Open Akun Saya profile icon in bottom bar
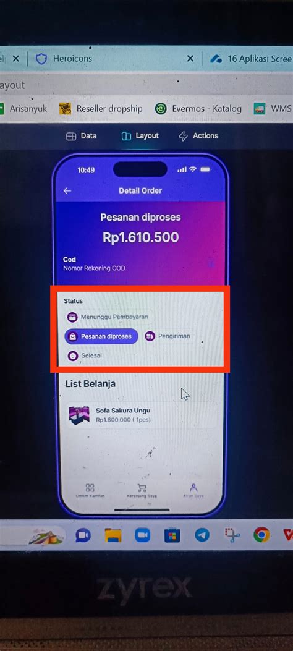This screenshot has width=293, height=651. tap(194, 487)
